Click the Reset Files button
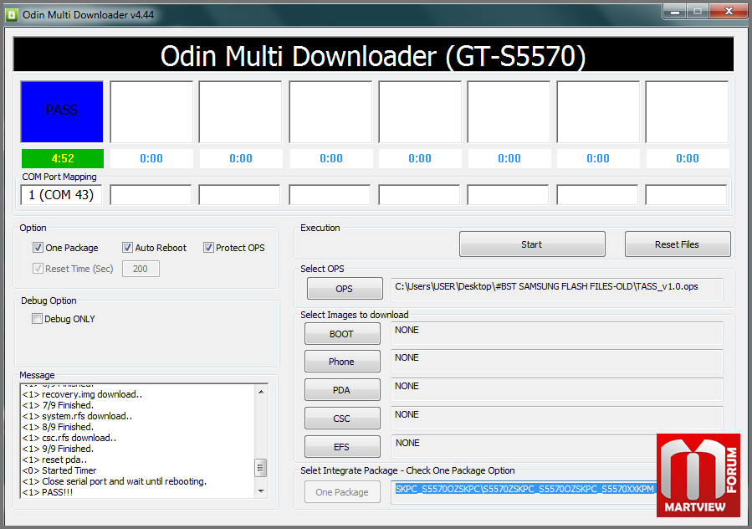The image size is (752, 529). (x=678, y=244)
